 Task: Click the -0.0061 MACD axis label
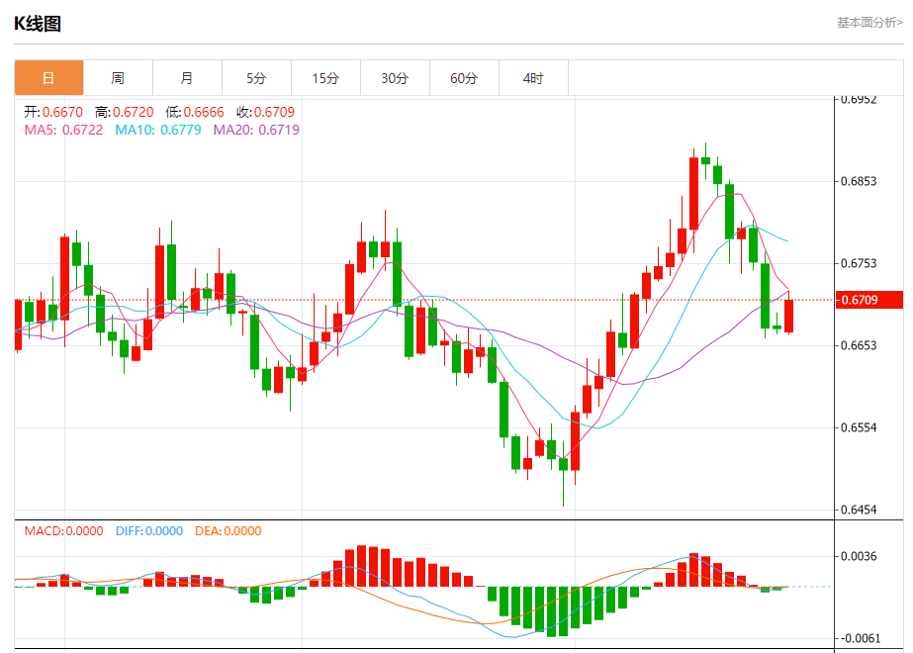859,638
